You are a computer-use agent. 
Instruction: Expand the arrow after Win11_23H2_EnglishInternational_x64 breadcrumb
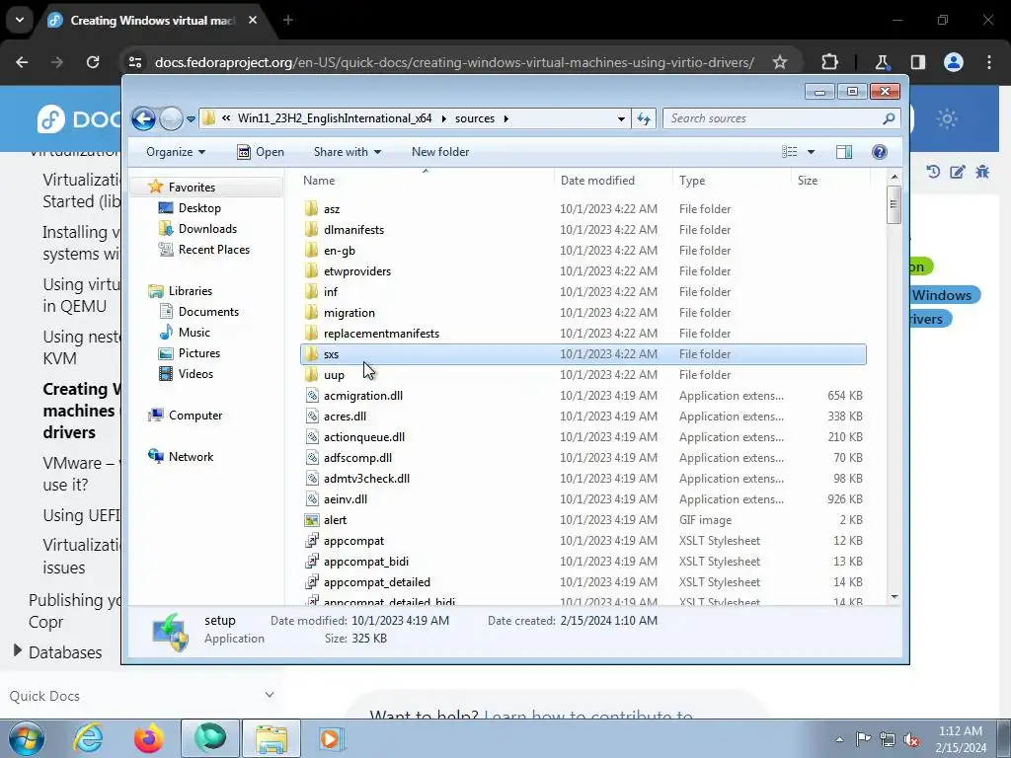(x=443, y=118)
